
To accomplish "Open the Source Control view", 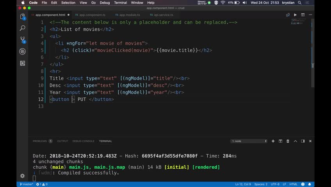I will pyautogui.click(x=23, y=40).
